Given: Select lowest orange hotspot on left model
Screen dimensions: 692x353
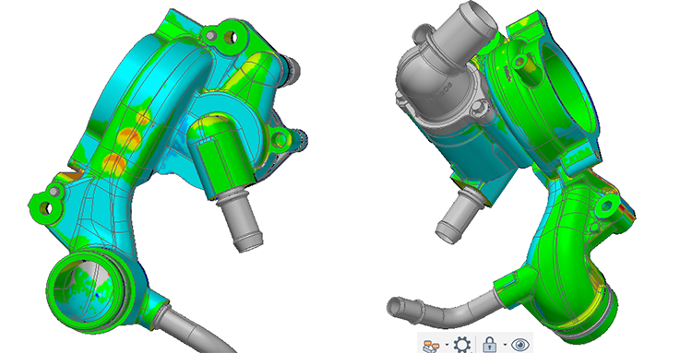Looking at the screenshot, I should click(113, 163).
